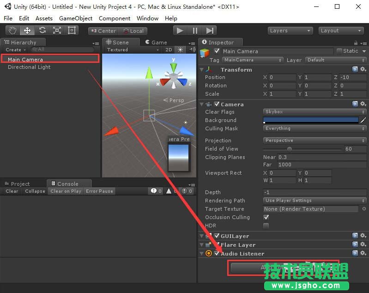Toggle Local handle rotation

click(x=133, y=31)
